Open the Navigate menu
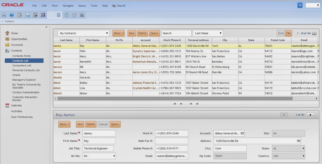322x164 pixels. coord(68,6)
